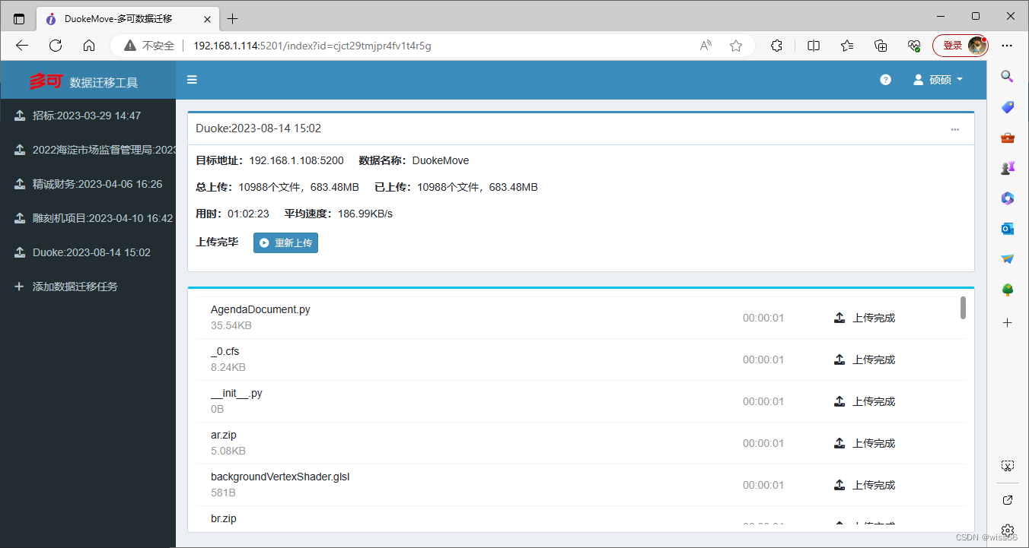Click 上传完成 status of _0.cfs
The width and height of the screenshot is (1029, 548).
tap(874, 360)
